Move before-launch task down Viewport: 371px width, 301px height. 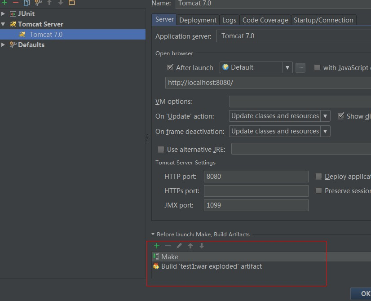(202, 246)
